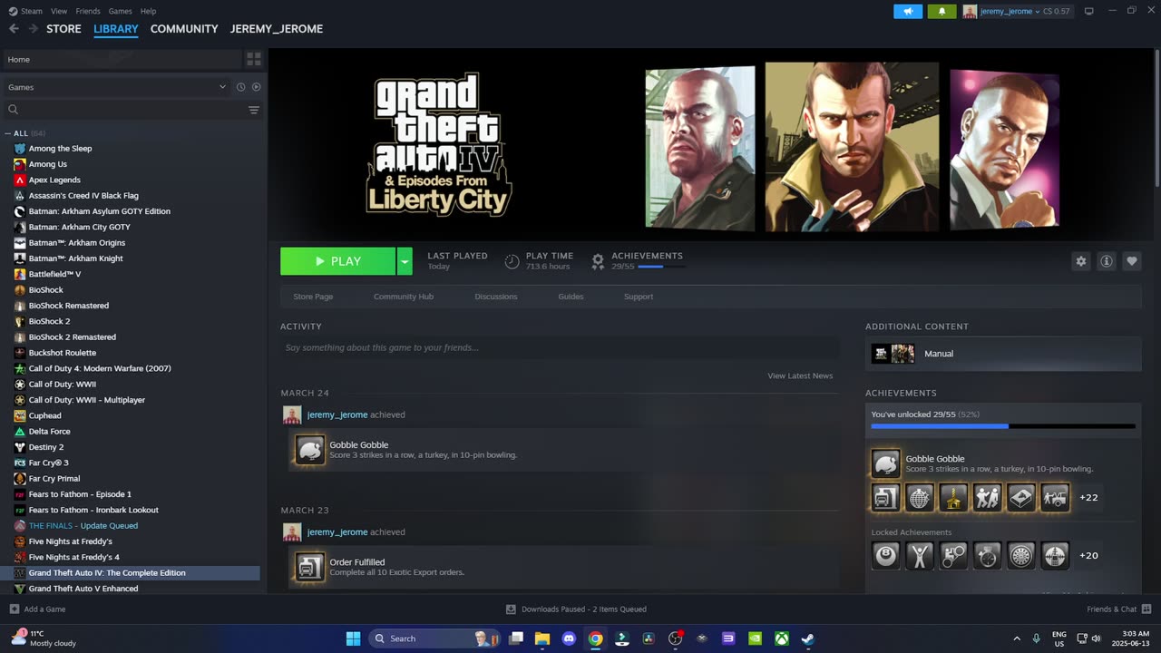
Task: Open Xbox app in taskbar
Action: (x=781, y=638)
